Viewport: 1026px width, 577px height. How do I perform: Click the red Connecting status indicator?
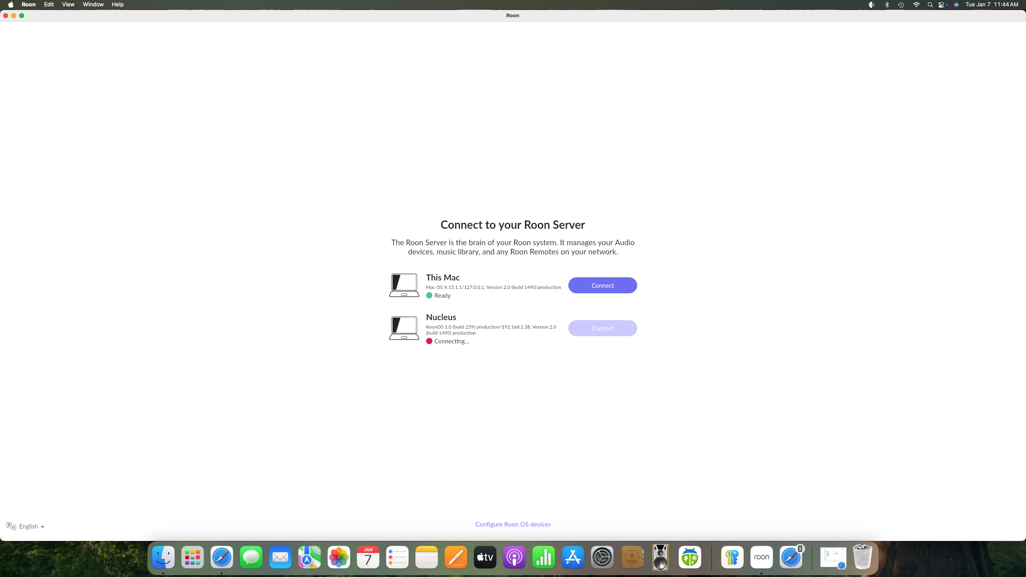[x=429, y=341]
